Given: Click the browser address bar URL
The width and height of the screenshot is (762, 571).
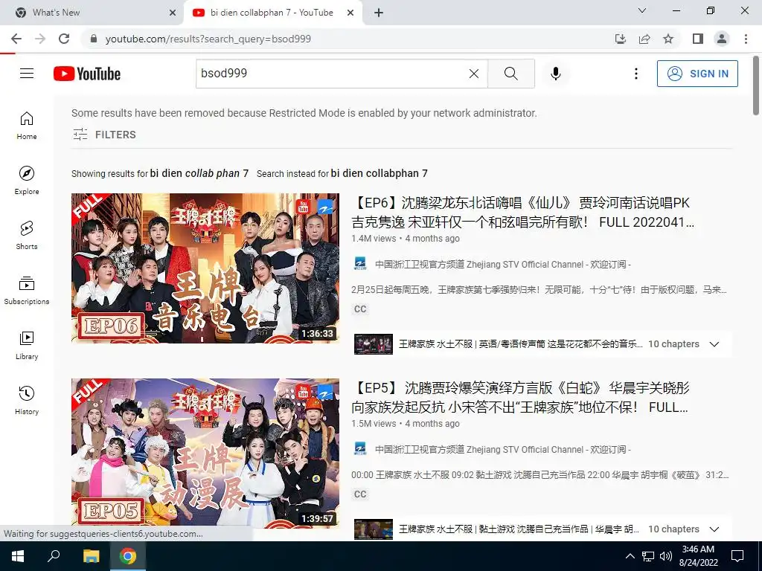Looking at the screenshot, I should coord(208,39).
